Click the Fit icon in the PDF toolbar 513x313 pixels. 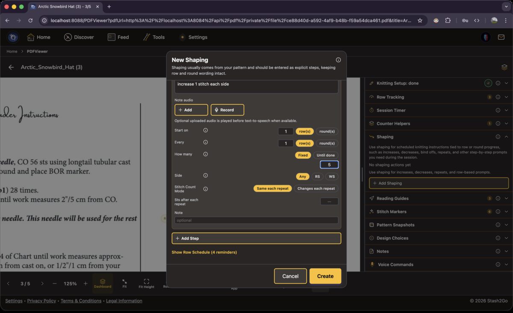tap(124, 282)
